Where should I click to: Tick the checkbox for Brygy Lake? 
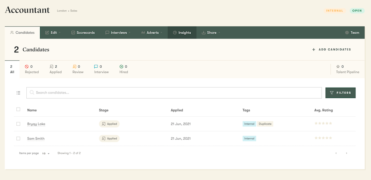(18, 124)
